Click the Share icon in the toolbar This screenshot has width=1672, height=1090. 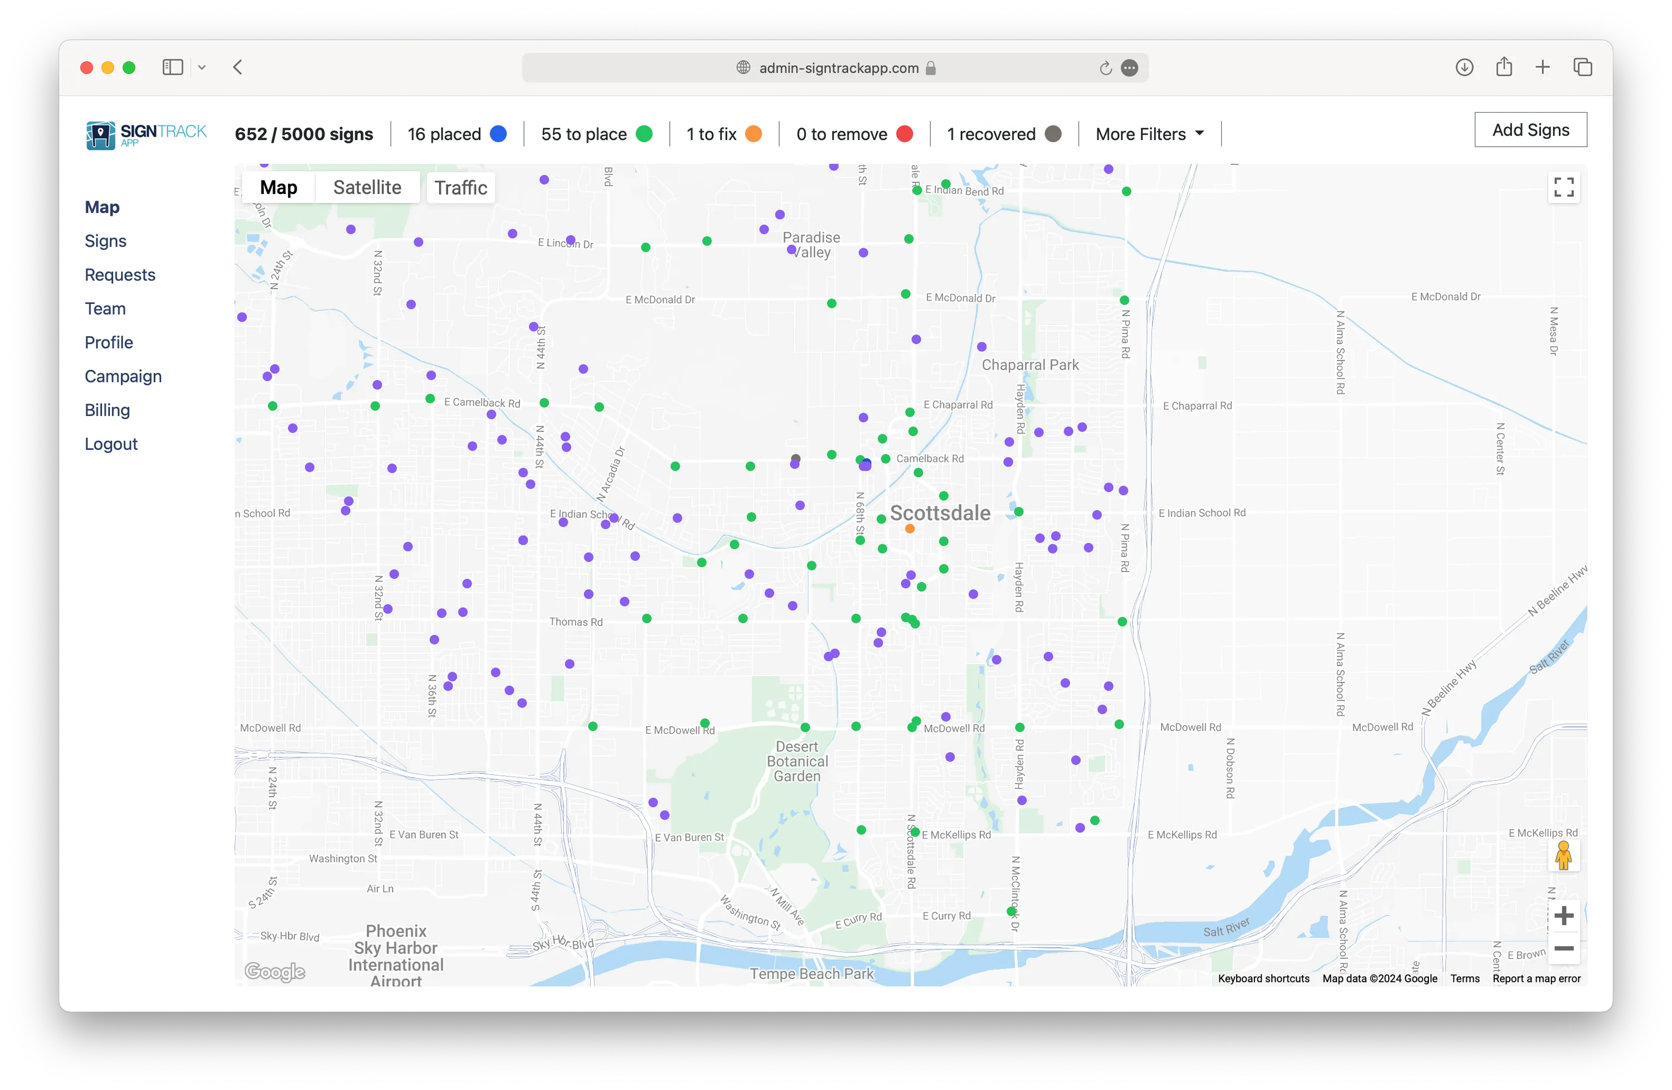point(1503,67)
